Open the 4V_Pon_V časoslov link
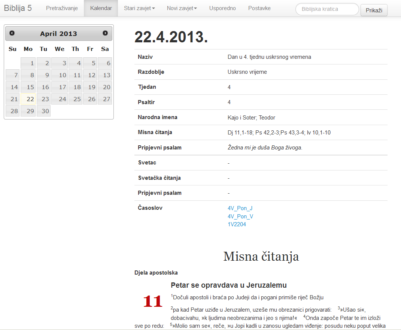This screenshot has width=401, height=330. 240,217
